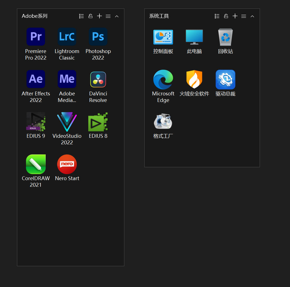Open 格式工厂 Format Factory icon
This screenshot has height=287, width=290.
pyautogui.click(x=163, y=121)
